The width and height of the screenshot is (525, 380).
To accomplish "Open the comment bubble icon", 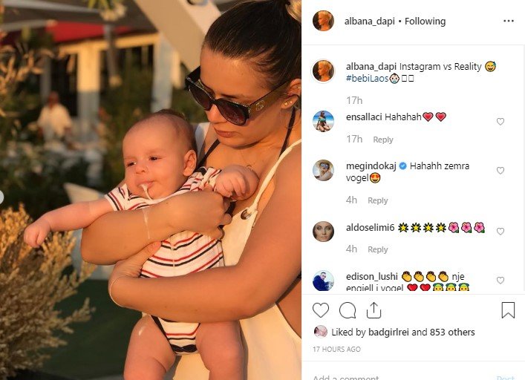I will 348,310.
